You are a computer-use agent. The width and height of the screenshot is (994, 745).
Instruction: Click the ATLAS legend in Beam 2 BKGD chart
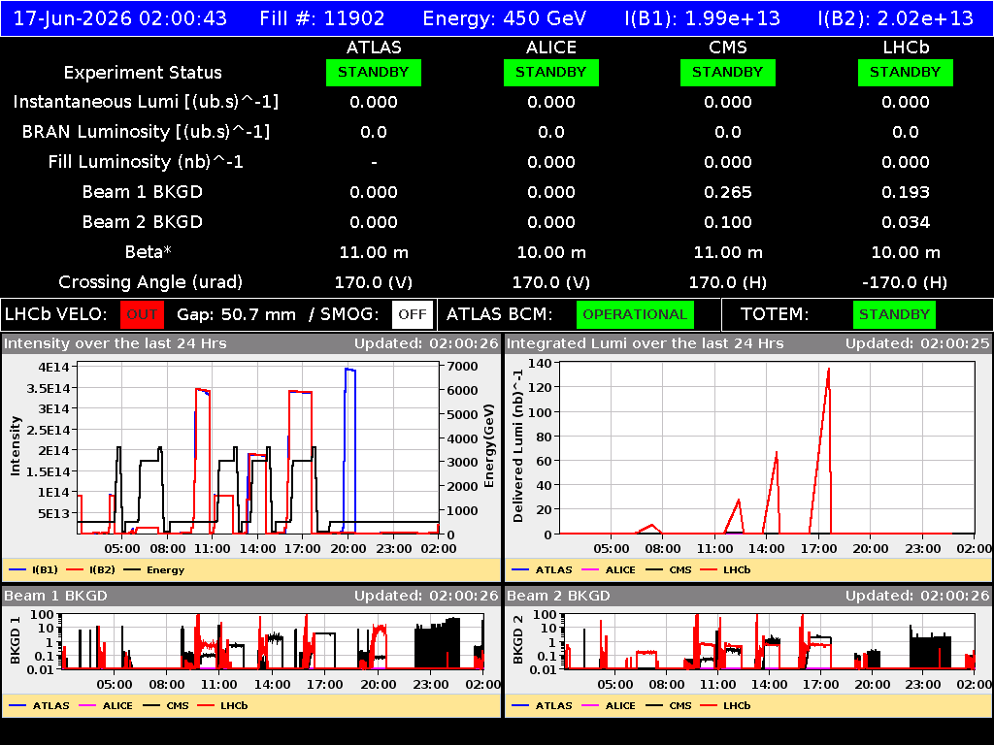pos(543,706)
